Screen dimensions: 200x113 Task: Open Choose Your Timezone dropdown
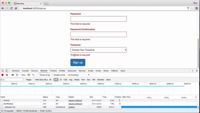(x=98, y=50)
